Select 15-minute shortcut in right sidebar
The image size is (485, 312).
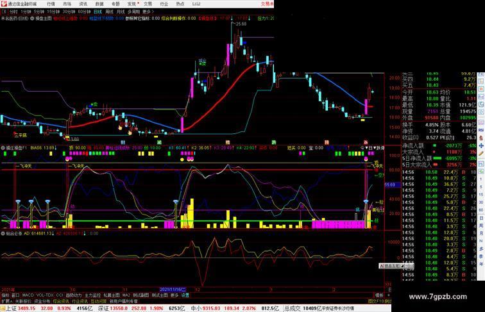click(481, 195)
